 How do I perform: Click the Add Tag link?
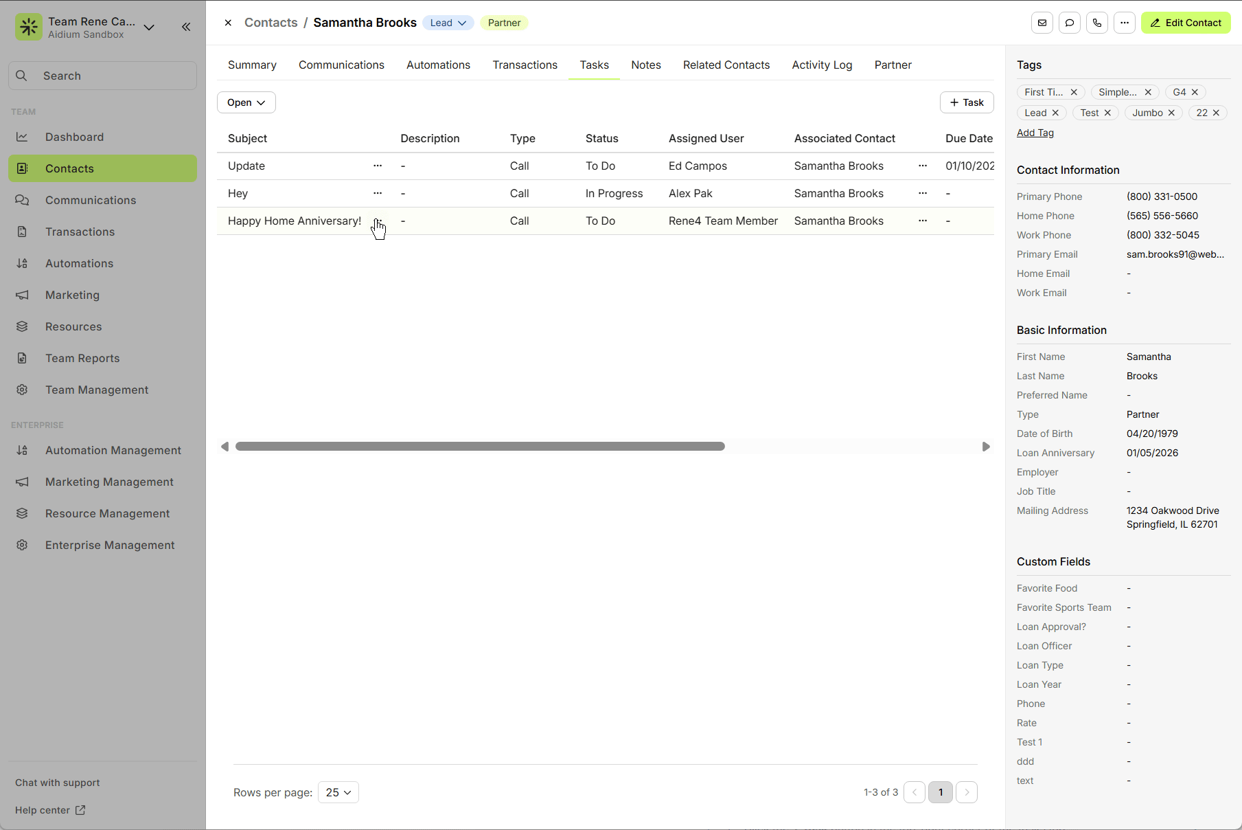pos(1035,133)
